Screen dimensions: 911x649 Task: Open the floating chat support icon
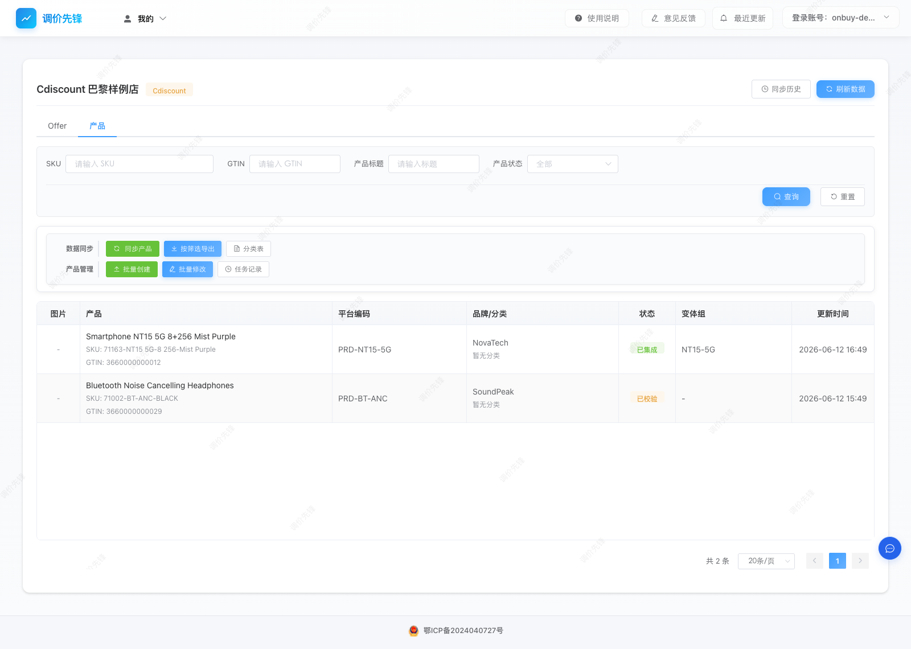tap(890, 548)
